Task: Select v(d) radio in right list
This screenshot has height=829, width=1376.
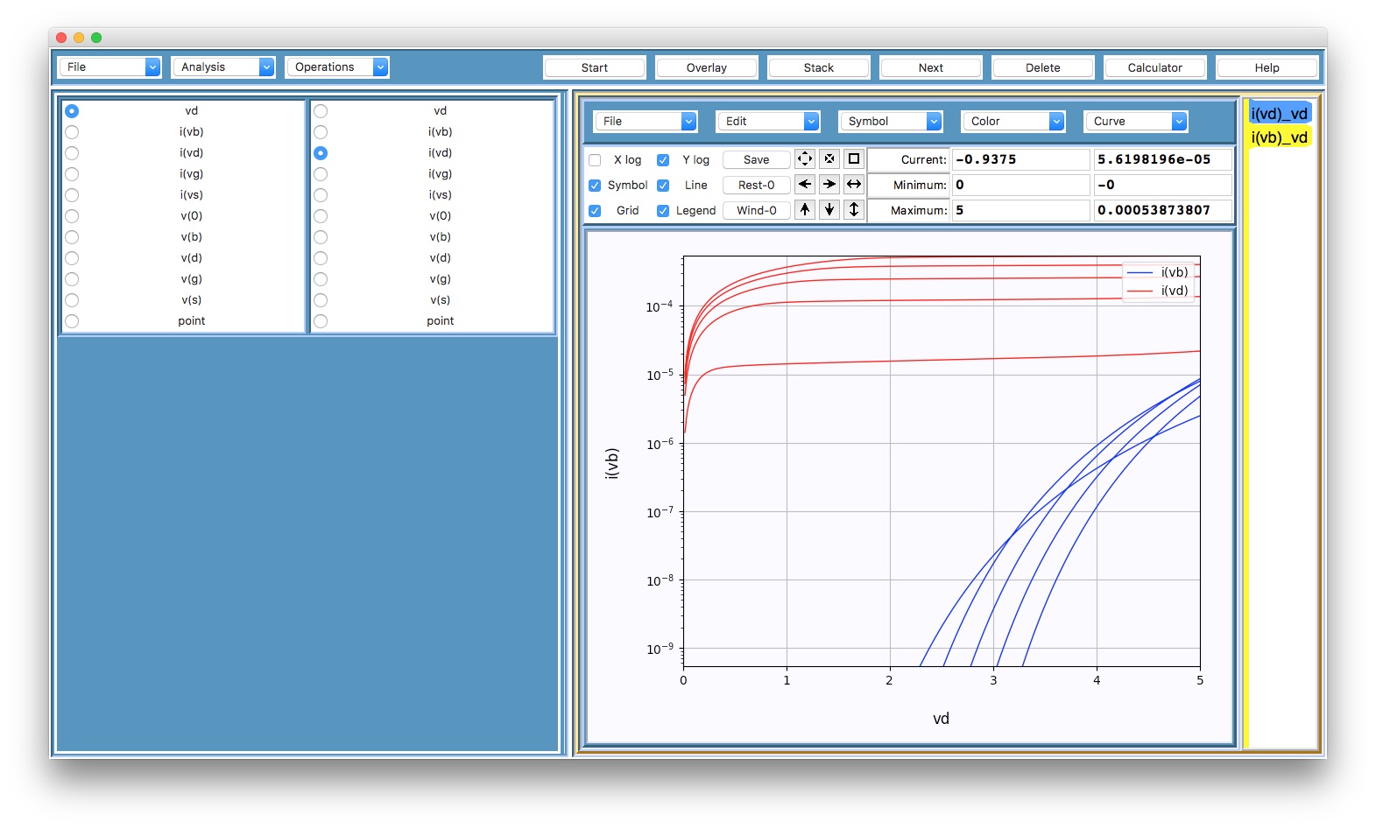Action: click(x=321, y=258)
